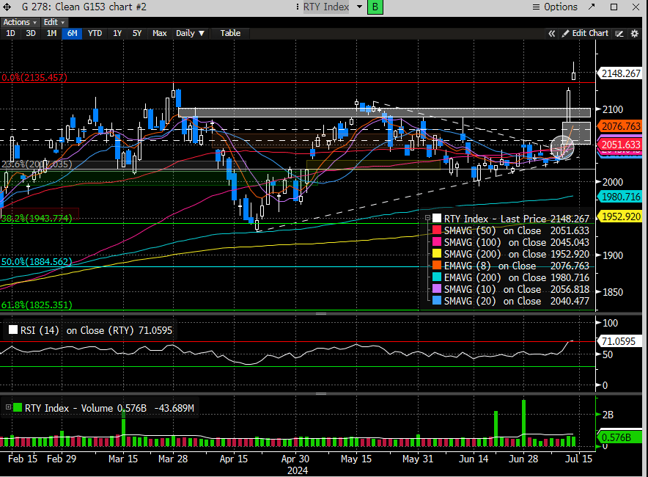Screen dimensions: 648x477
Task: Open the RTY Index security dropdown
Action: point(358,7)
